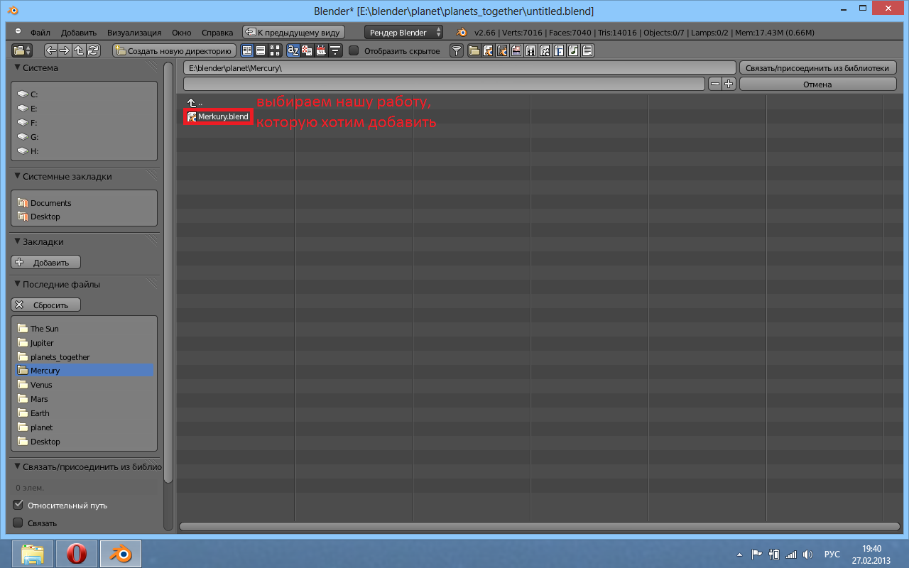Open the Визуализация menu
The height and width of the screenshot is (568, 909).
pyautogui.click(x=134, y=33)
